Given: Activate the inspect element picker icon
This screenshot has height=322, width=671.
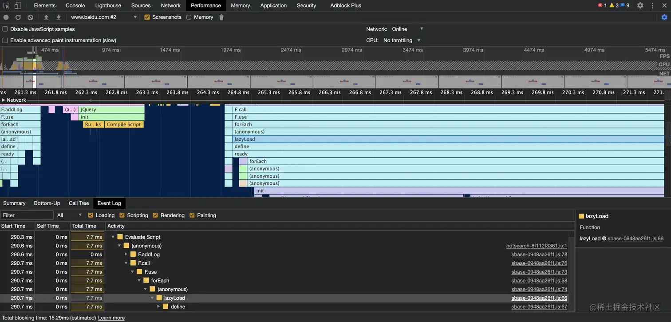Looking at the screenshot, I should coord(6,5).
